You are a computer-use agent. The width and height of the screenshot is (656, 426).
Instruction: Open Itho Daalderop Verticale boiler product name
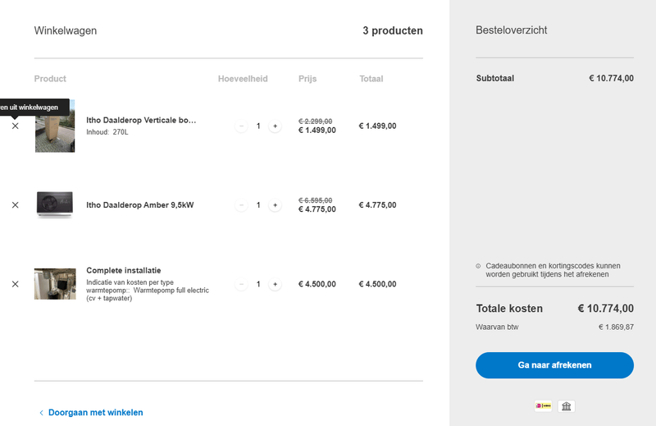tap(141, 120)
